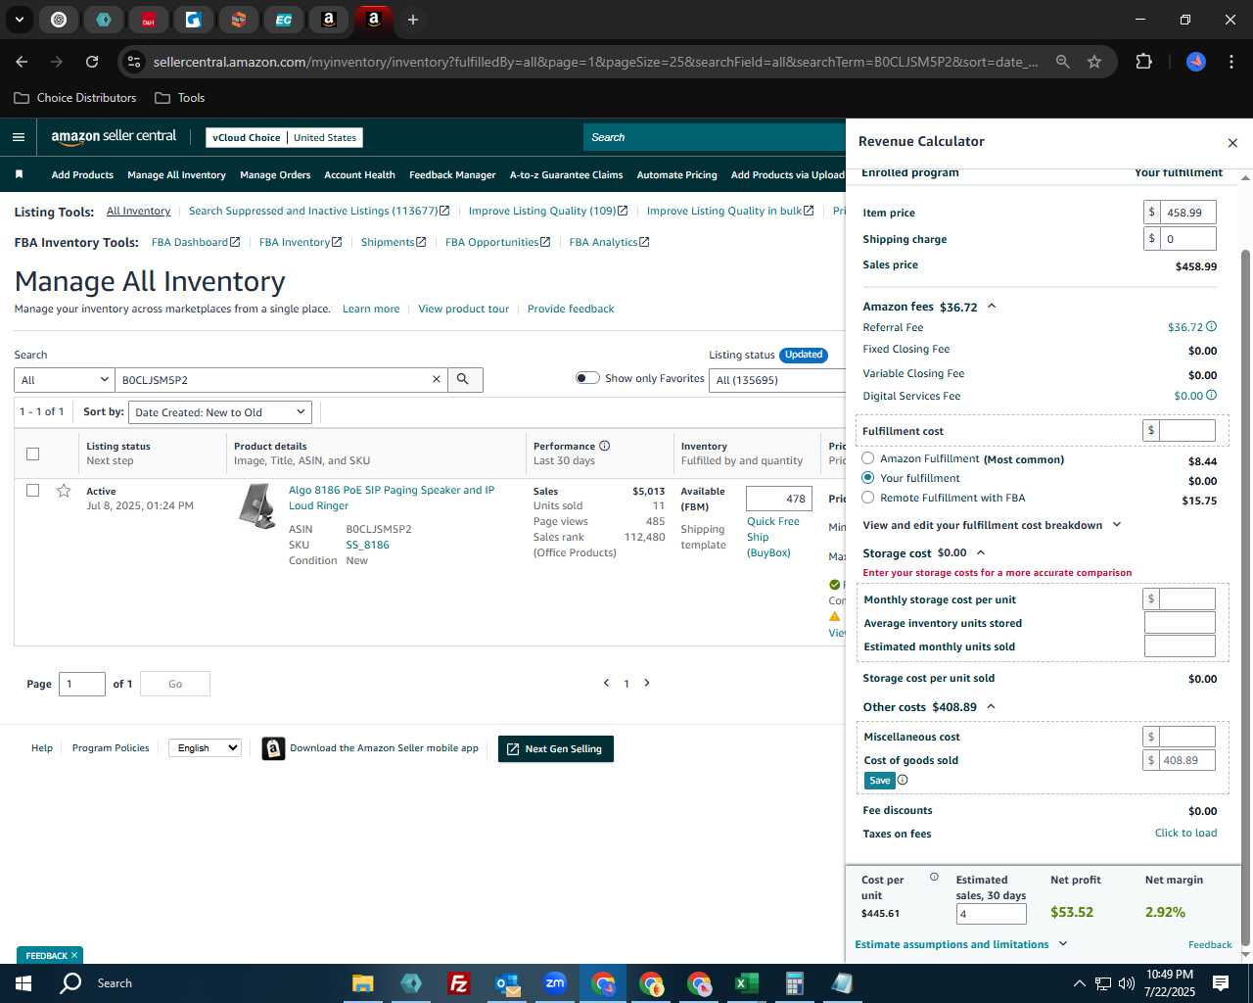Open the browser extensions puzzle icon
This screenshot has width=1253, height=1003.
(x=1143, y=62)
